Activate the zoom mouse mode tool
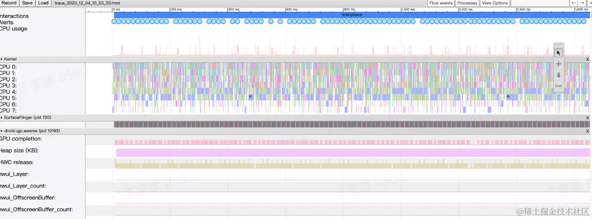 click(559, 75)
